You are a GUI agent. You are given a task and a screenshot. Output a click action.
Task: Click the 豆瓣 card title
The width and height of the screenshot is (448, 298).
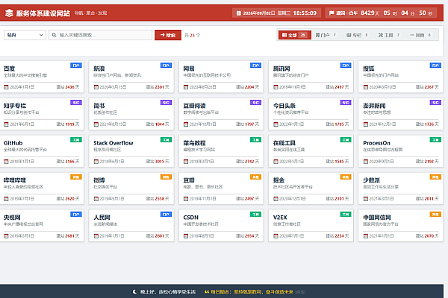pyautogui.click(x=189, y=180)
